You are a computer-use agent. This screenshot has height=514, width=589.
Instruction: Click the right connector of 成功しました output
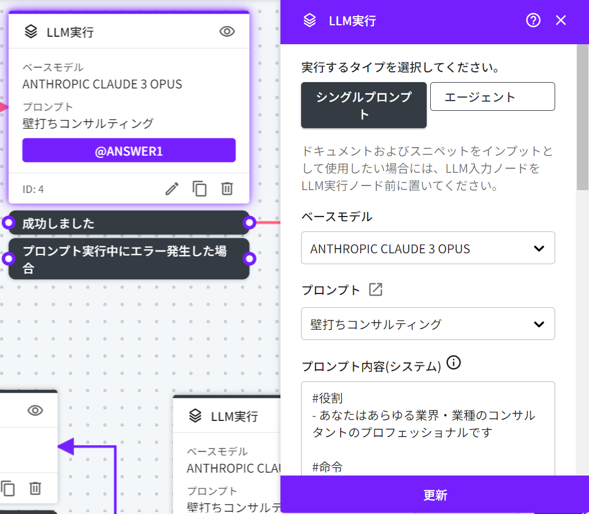click(249, 223)
